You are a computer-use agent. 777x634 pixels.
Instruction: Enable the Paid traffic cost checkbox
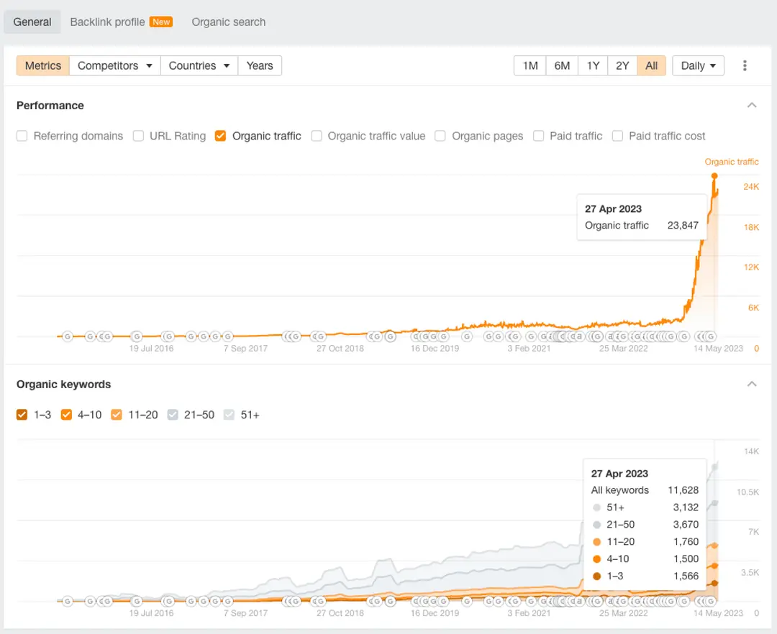click(x=617, y=136)
